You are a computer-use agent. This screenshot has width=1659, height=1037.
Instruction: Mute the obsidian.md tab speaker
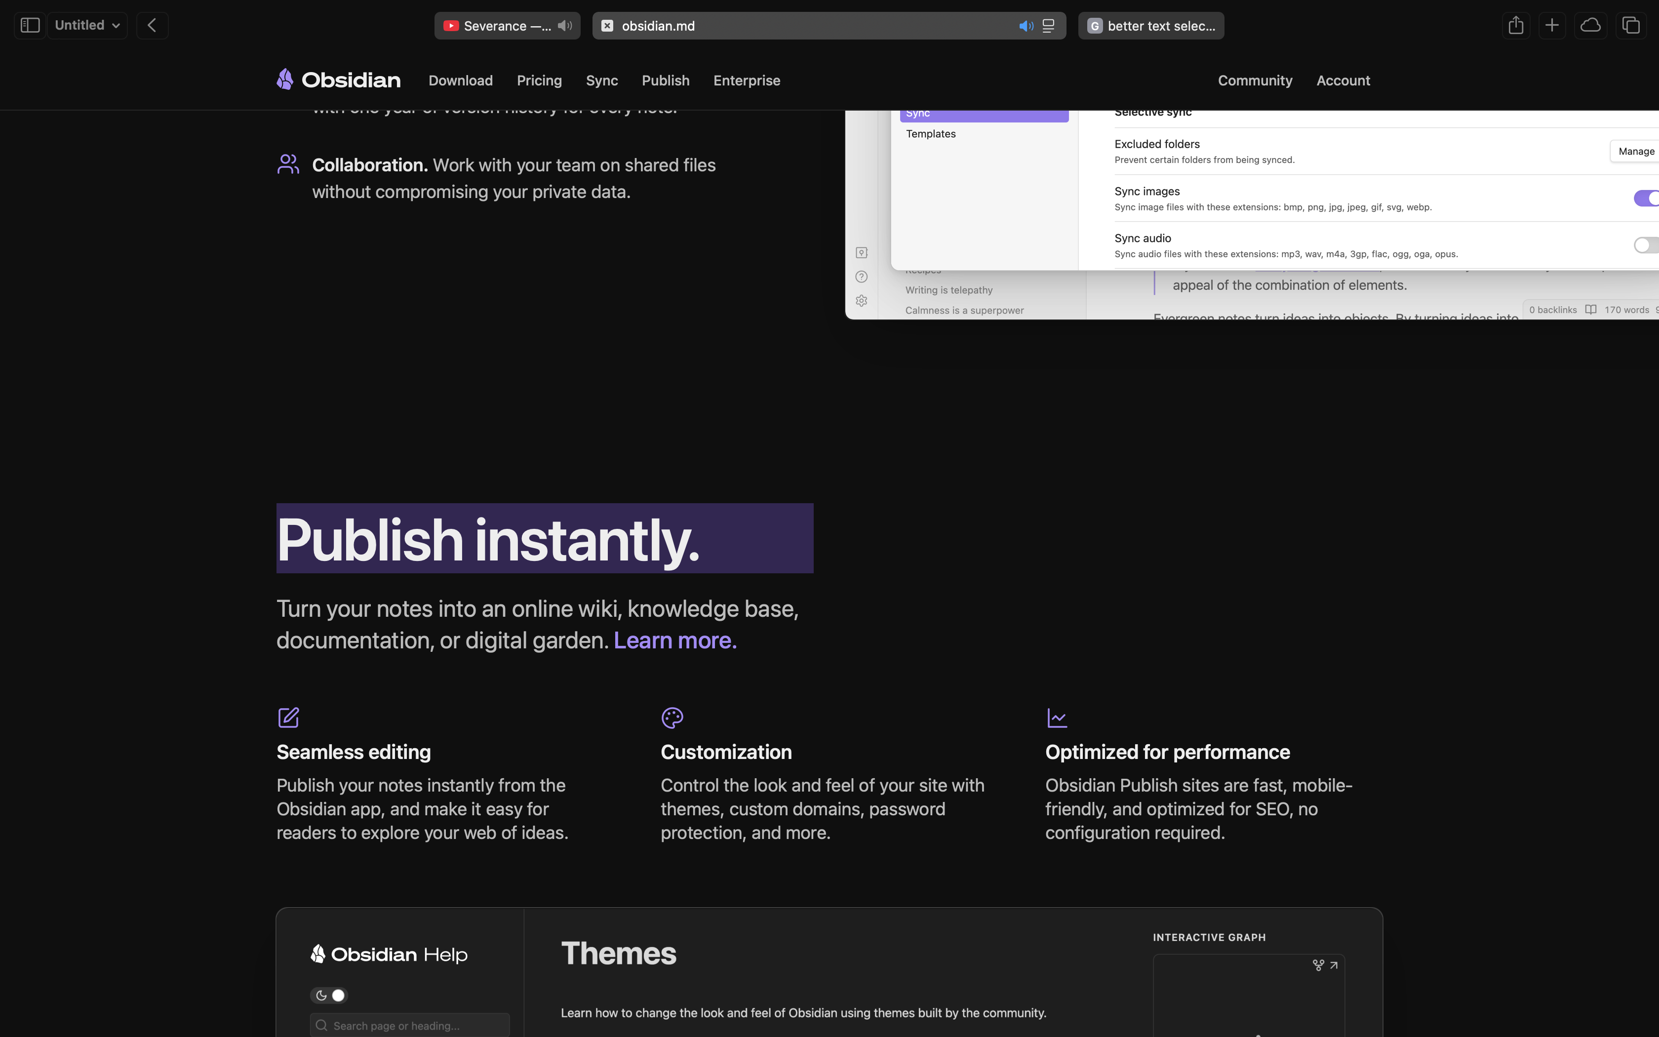tap(1026, 26)
